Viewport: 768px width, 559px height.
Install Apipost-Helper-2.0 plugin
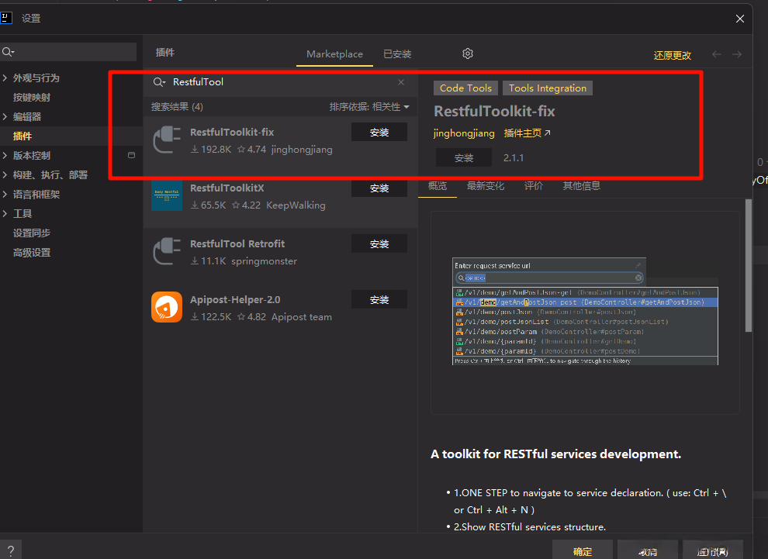click(x=379, y=299)
